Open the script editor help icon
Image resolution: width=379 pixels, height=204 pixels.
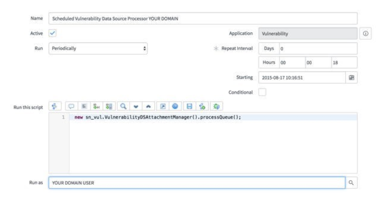(x=175, y=106)
